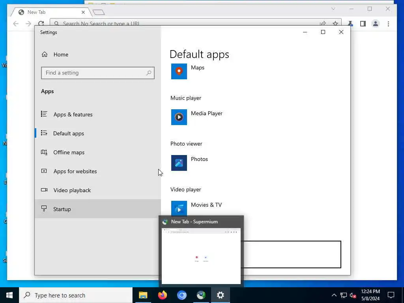Image resolution: width=404 pixels, height=303 pixels.
Task: Open Video playback settings
Action: tap(98, 190)
